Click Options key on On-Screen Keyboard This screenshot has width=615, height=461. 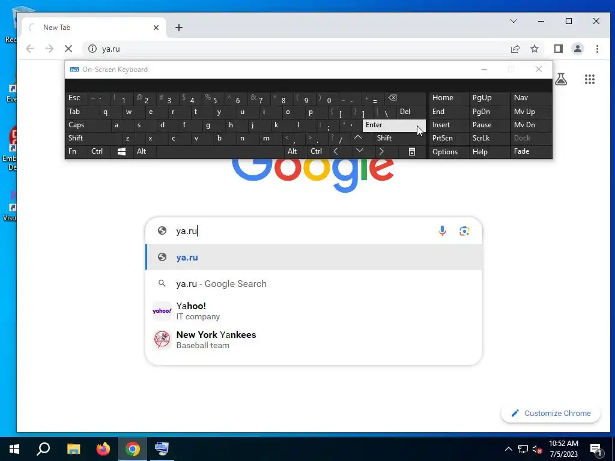pos(449,152)
